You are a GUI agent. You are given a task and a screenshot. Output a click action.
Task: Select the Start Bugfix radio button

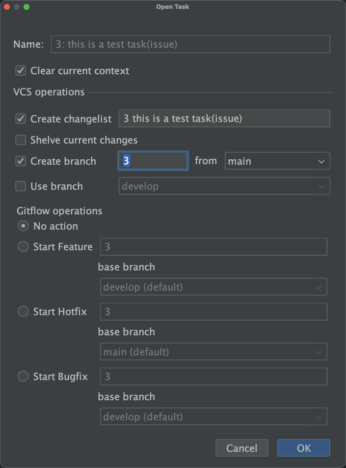click(x=23, y=377)
